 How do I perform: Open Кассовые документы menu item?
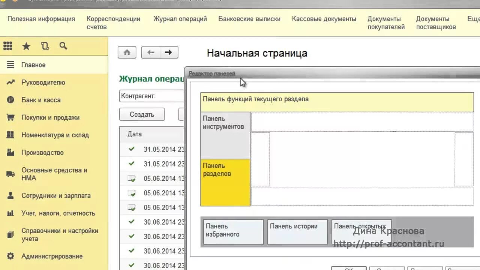(x=324, y=19)
